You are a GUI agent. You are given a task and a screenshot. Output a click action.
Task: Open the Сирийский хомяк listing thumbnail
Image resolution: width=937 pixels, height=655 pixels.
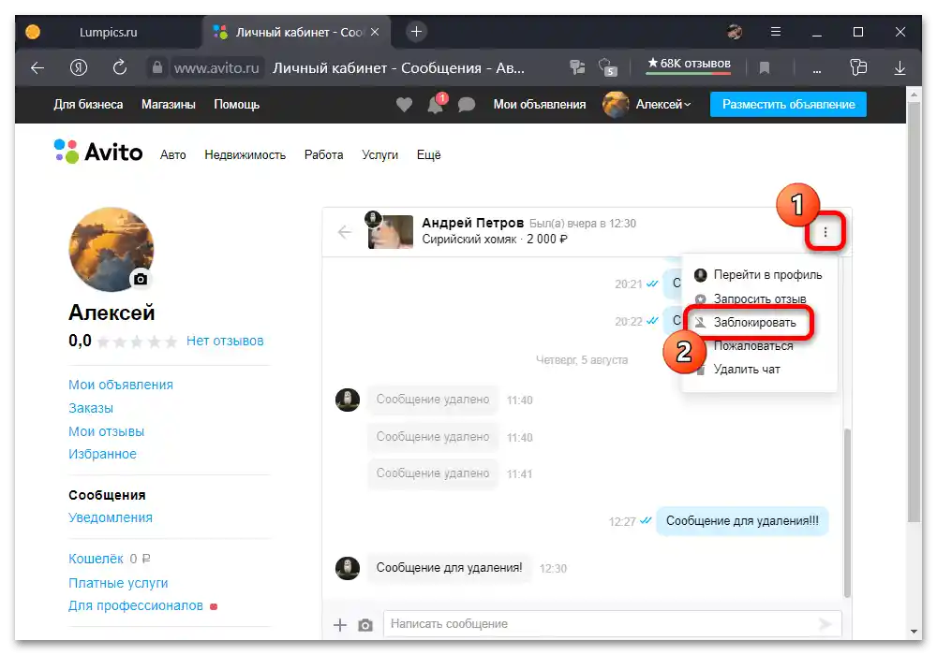pyautogui.click(x=390, y=231)
